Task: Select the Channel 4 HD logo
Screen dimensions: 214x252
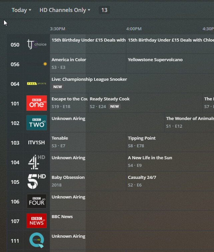Action: [37, 162]
